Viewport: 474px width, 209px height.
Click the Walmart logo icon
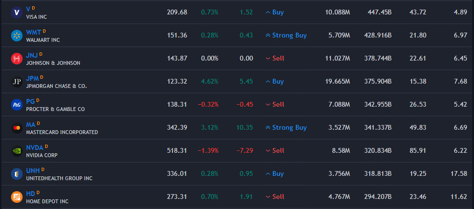pos(17,36)
